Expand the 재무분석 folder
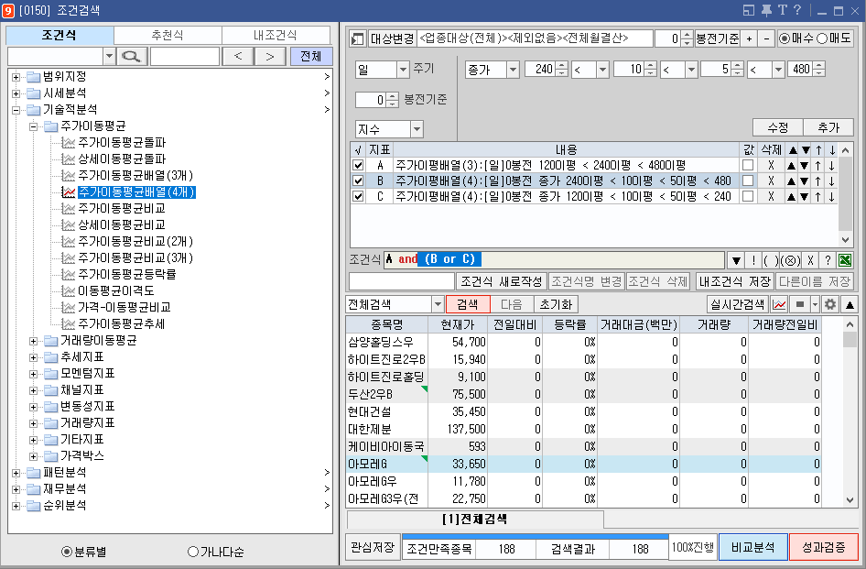 16,489
